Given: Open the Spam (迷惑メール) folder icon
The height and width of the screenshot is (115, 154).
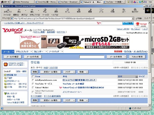Looking at the screenshot, I should coord(5,84).
